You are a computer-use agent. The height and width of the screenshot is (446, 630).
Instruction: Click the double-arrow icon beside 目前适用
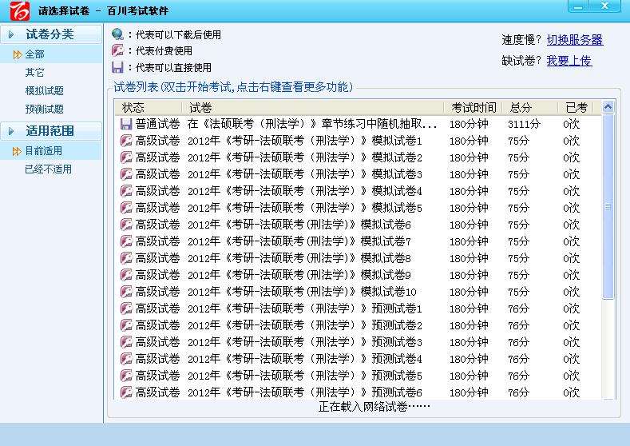tap(17, 151)
